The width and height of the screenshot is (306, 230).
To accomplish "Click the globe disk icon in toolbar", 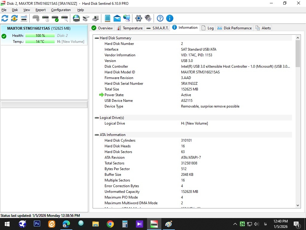I will (76, 19).
